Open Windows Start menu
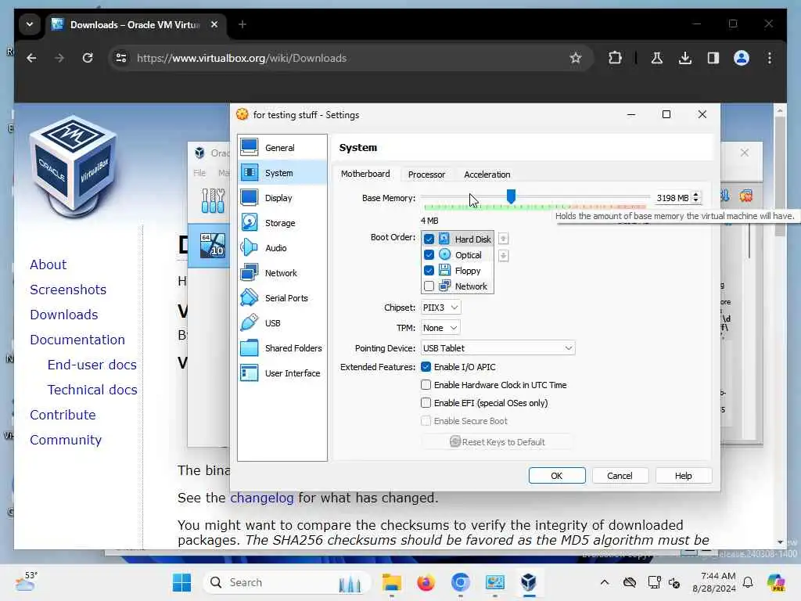Viewport: 801px width, 601px height. point(181,582)
